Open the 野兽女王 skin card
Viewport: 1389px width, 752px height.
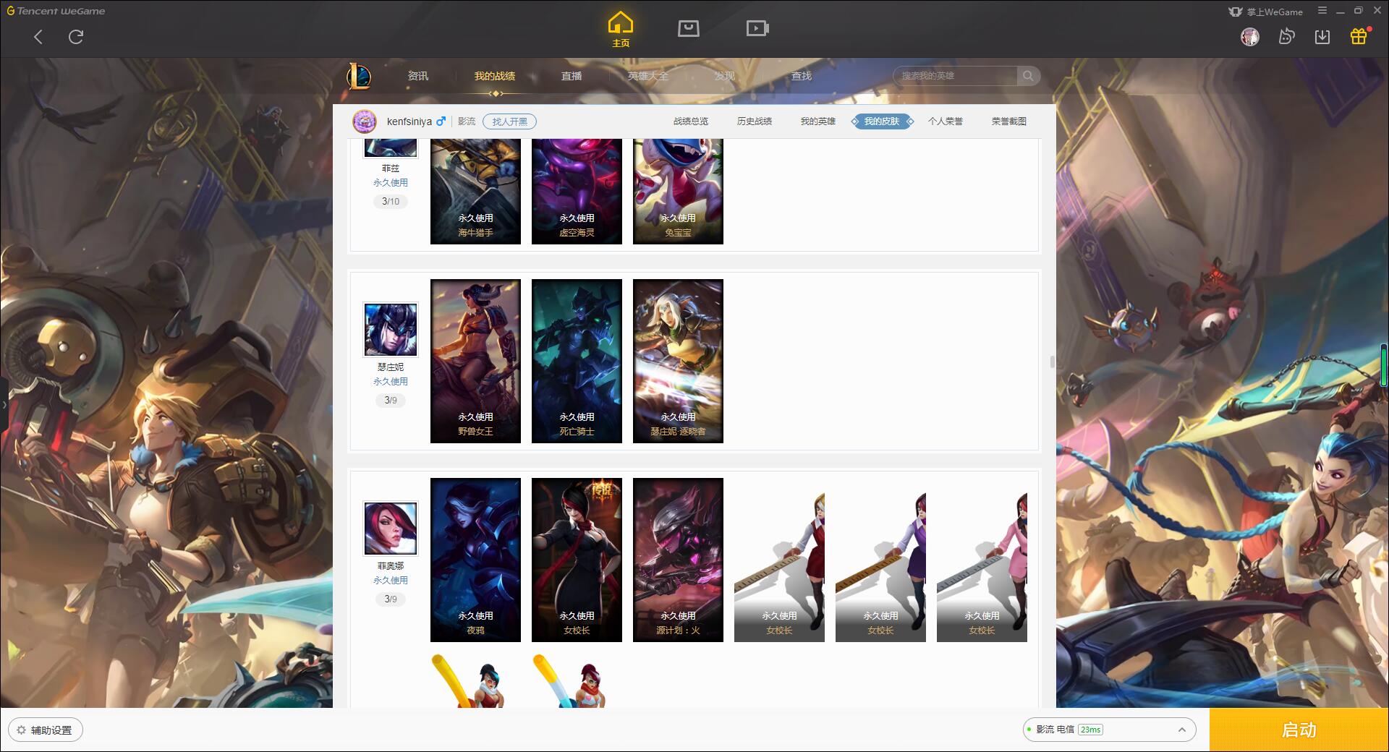coord(475,361)
